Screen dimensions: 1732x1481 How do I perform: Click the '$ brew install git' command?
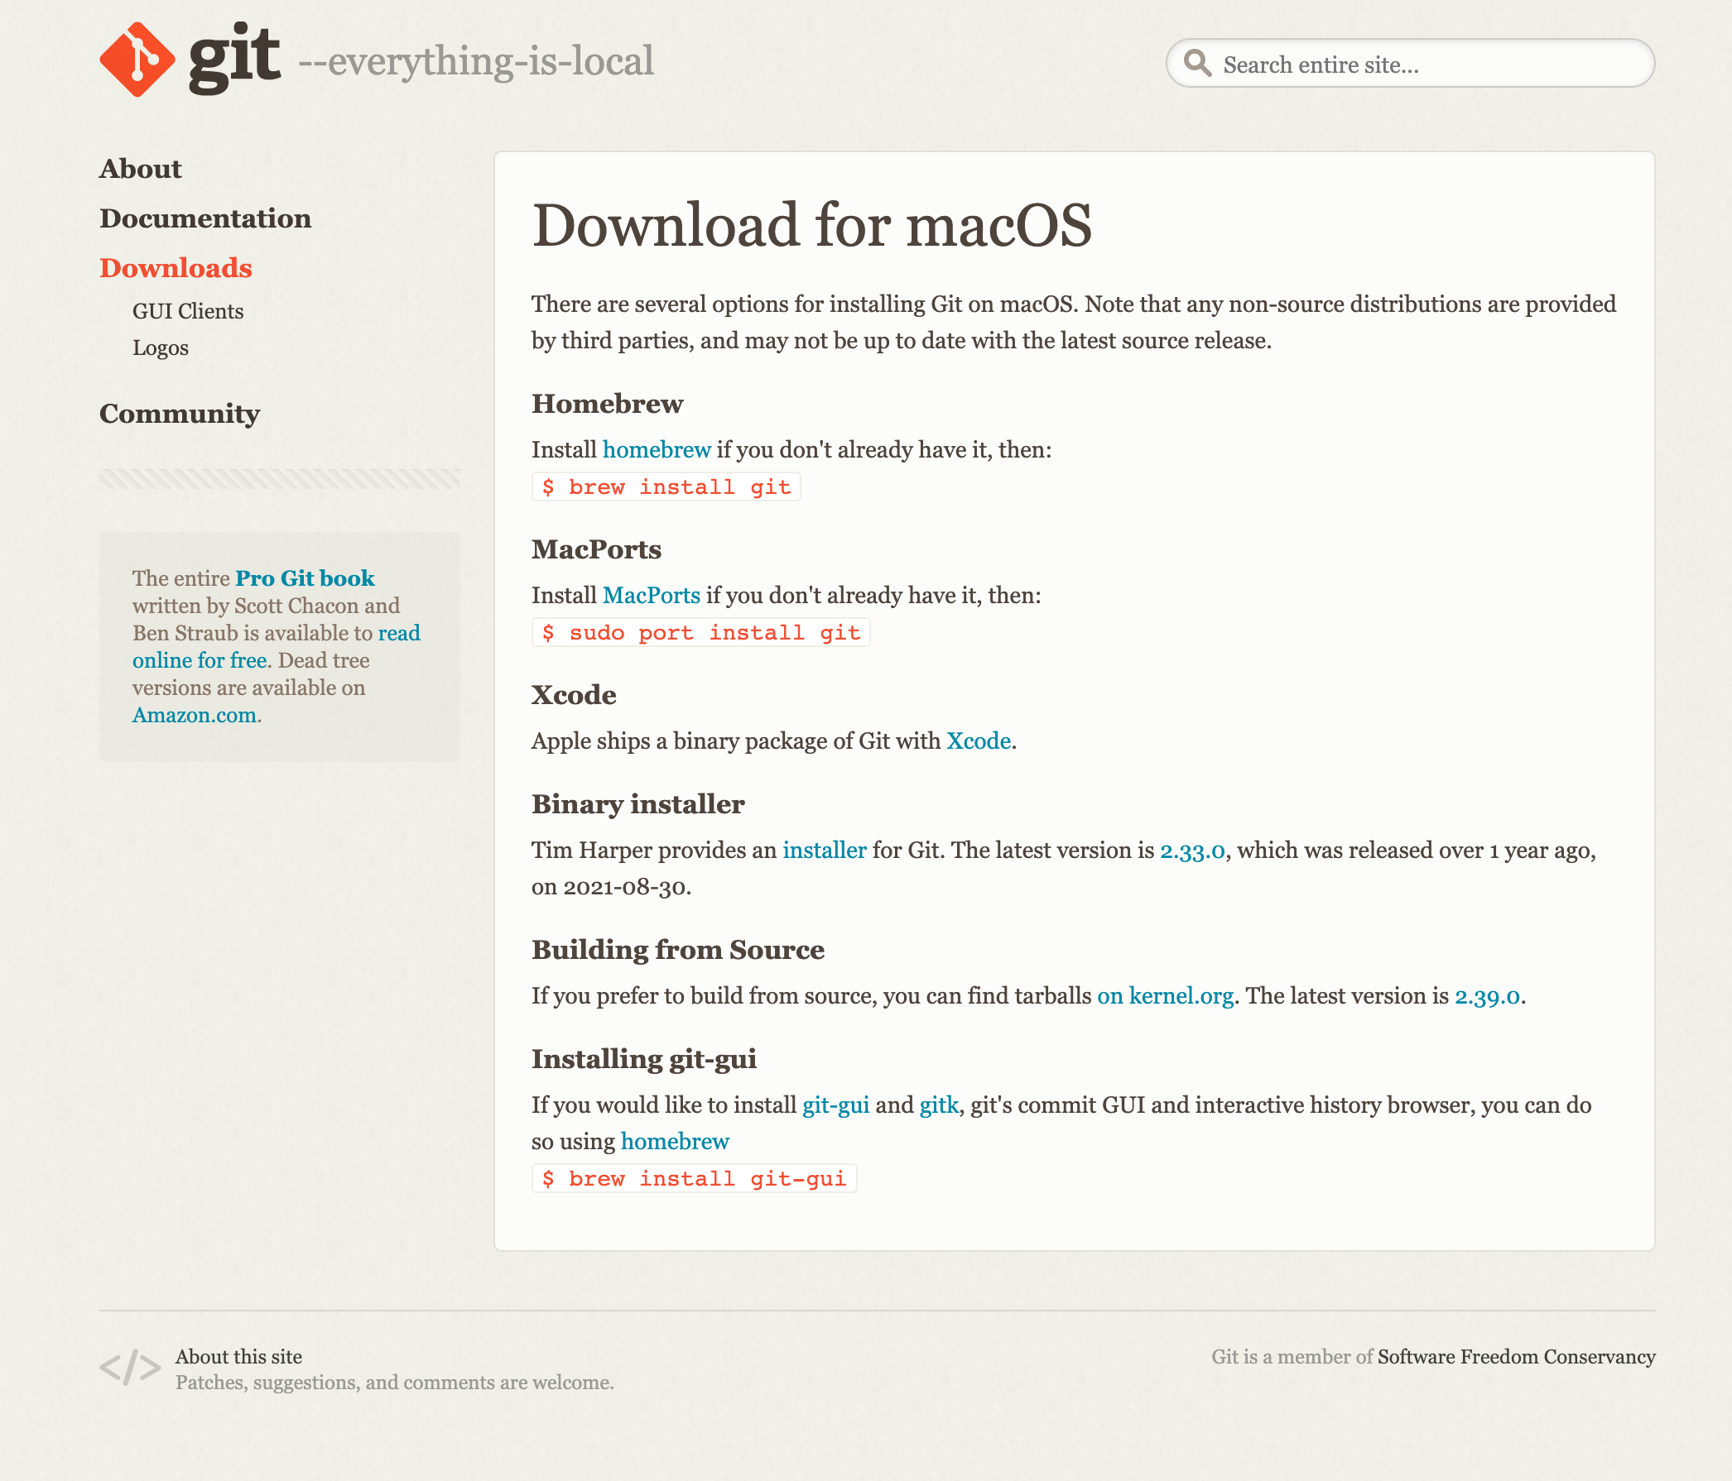tap(666, 487)
